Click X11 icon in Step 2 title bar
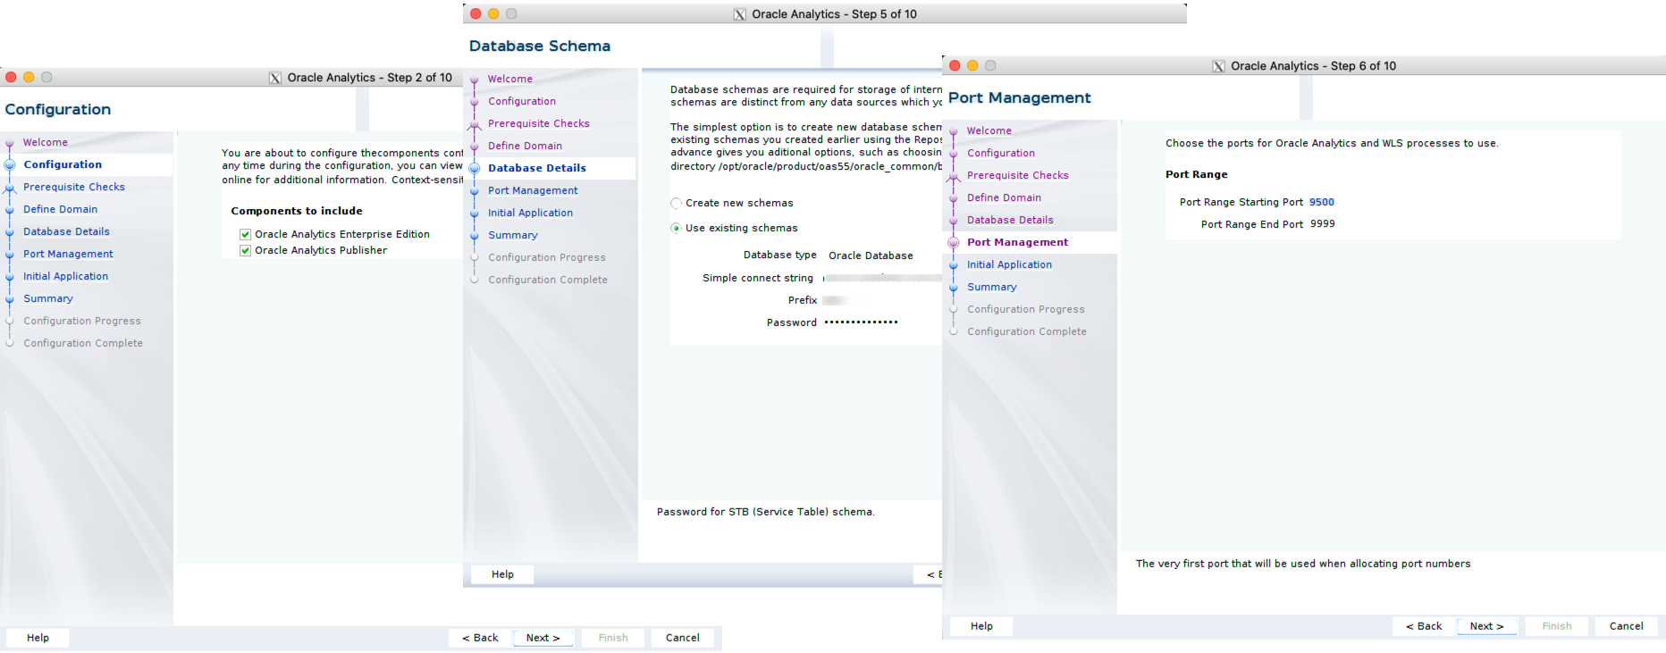The height and width of the screenshot is (653, 1666). 275,78
